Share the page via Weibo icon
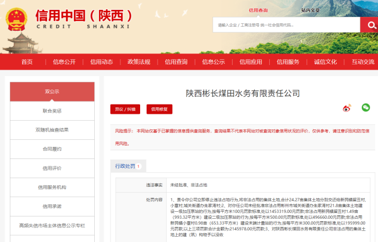 [347, 108]
